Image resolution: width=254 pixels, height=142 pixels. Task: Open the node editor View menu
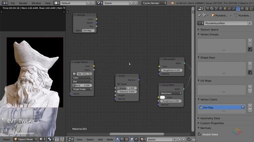point(79,139)
